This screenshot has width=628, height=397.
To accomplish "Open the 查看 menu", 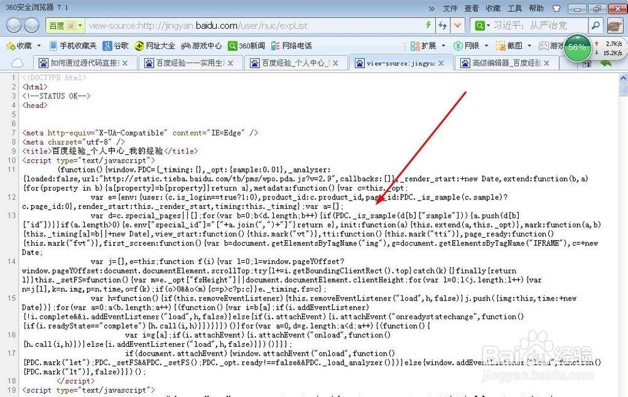I will (x=472, y=8).
